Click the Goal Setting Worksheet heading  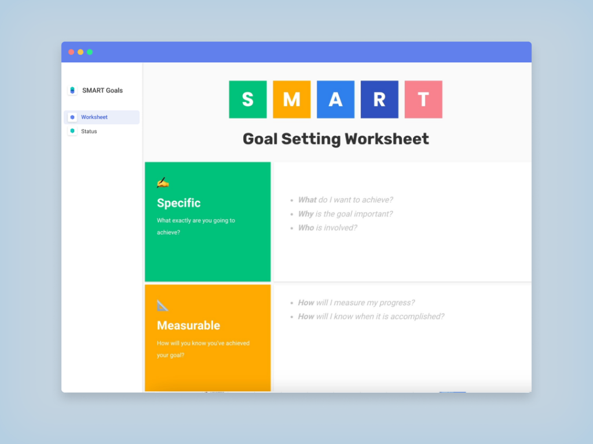pos(336,139)
